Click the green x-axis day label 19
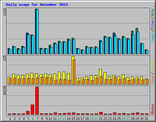 click(91, 119)
